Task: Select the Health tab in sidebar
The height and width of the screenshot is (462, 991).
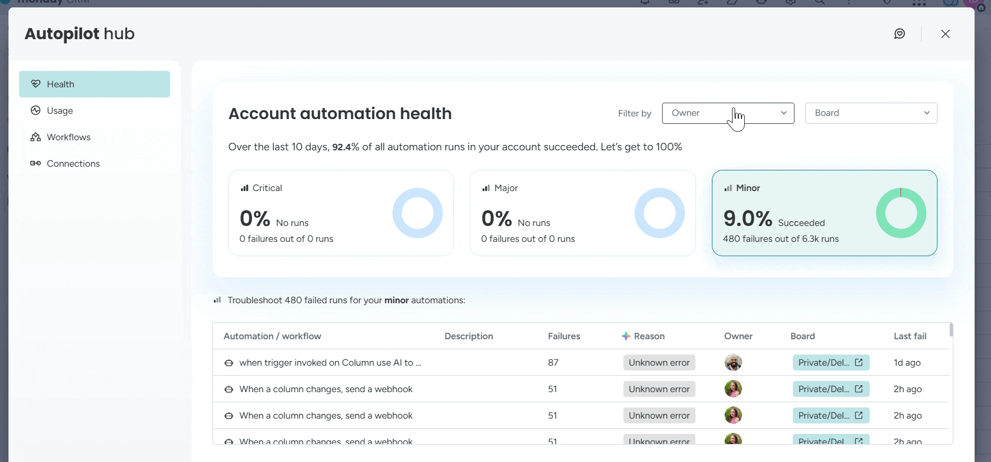Action: tap(94, 84)
